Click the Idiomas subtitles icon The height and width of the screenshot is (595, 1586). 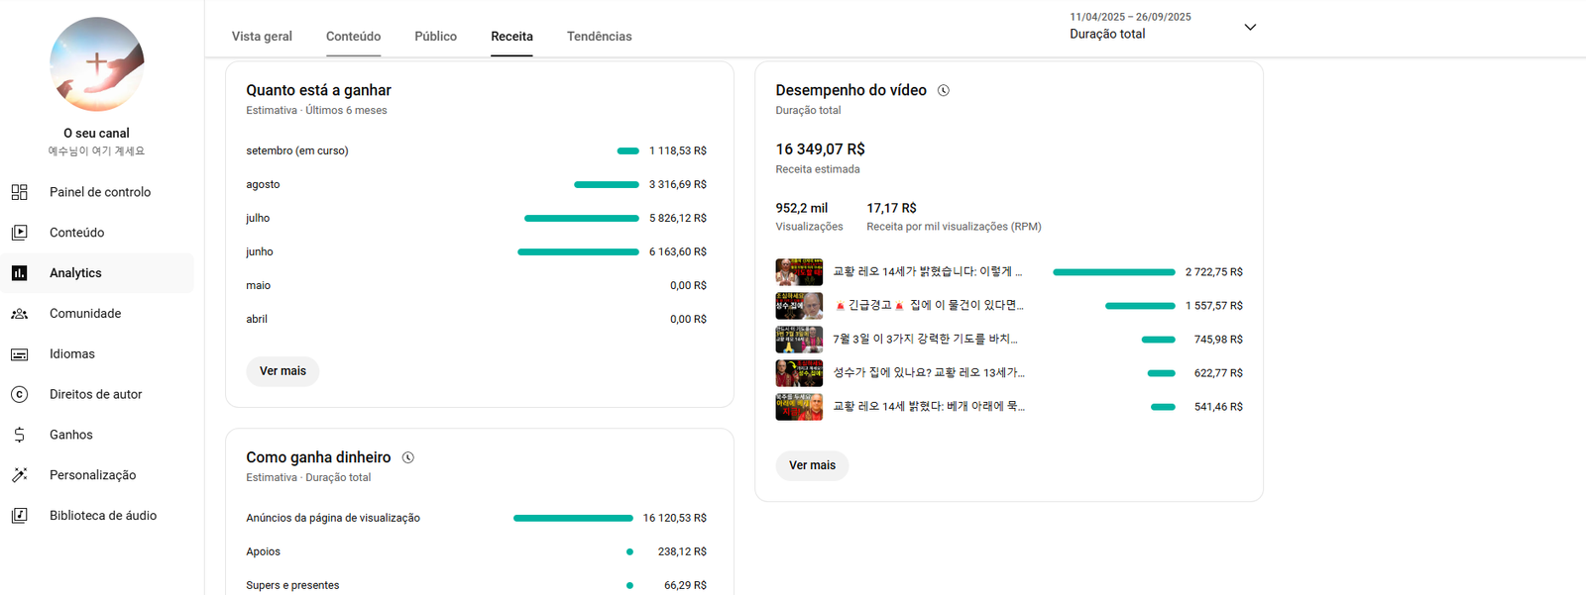[x=20, y=354]
